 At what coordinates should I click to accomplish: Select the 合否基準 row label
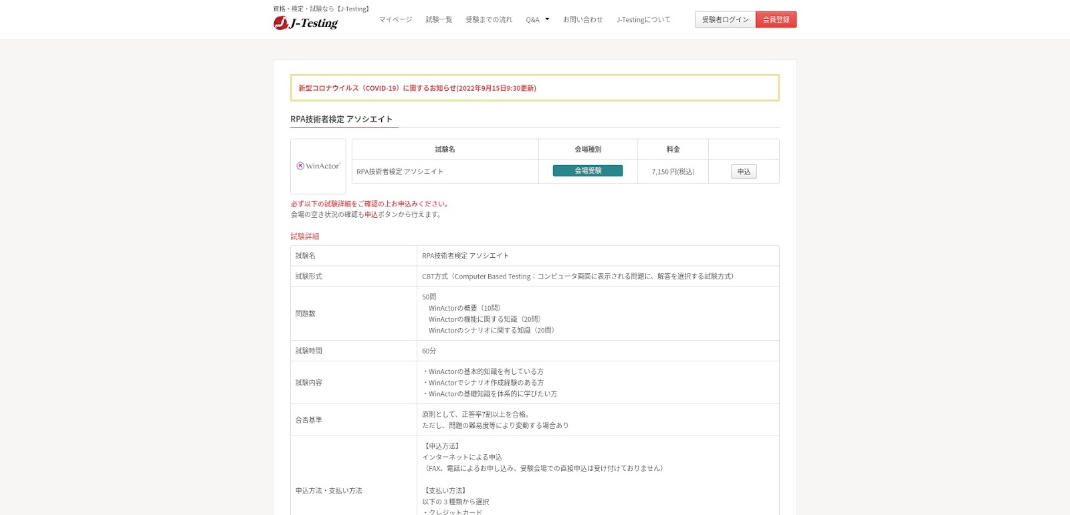point(309,420)
